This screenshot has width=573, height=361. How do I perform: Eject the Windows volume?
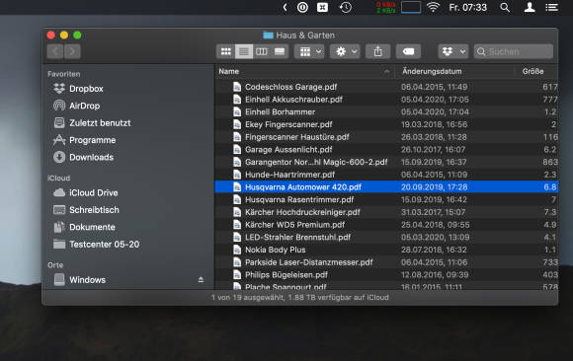pyautogui.click(x=201, y=279)
